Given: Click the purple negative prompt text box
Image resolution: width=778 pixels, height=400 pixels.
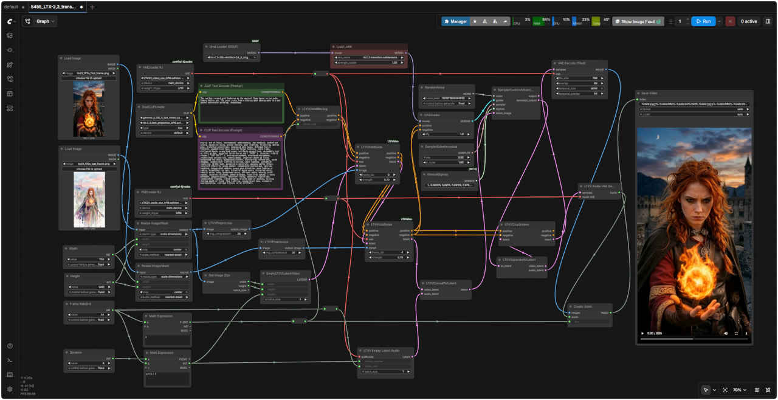Looking at the screenshot, I should pyautogui.click(x=240, y=164).
